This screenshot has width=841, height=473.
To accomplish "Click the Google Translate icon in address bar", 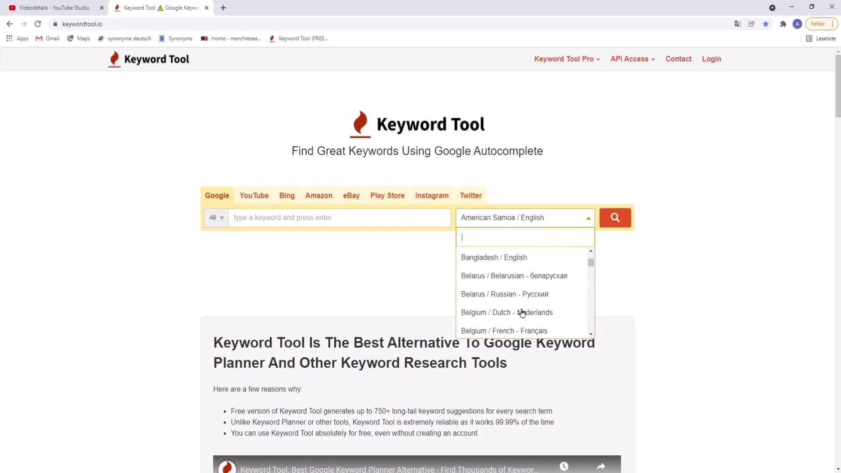I will point(738,24).
